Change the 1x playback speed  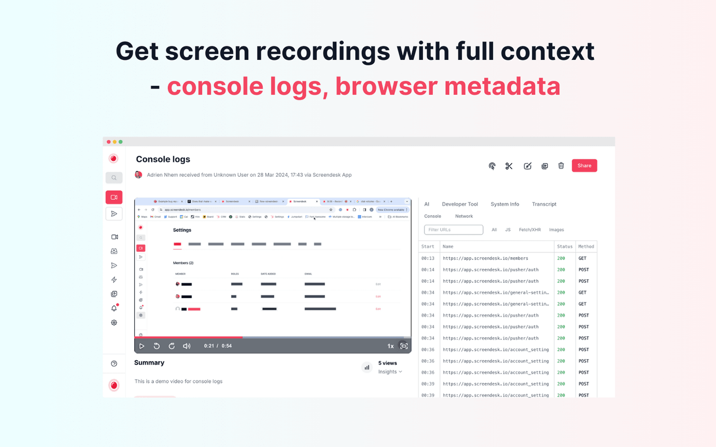coord(391,346)
